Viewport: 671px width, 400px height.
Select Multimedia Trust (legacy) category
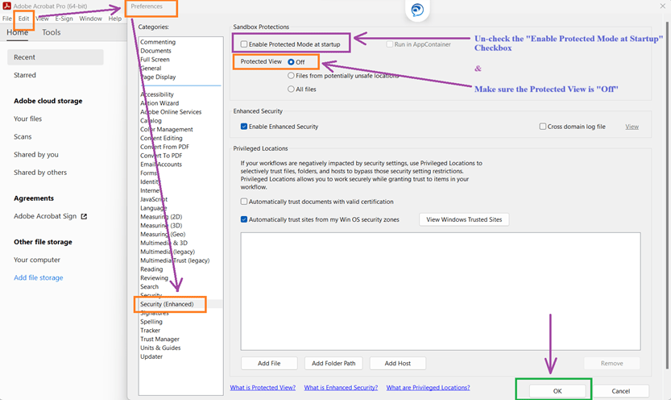[x=175, y=260]
